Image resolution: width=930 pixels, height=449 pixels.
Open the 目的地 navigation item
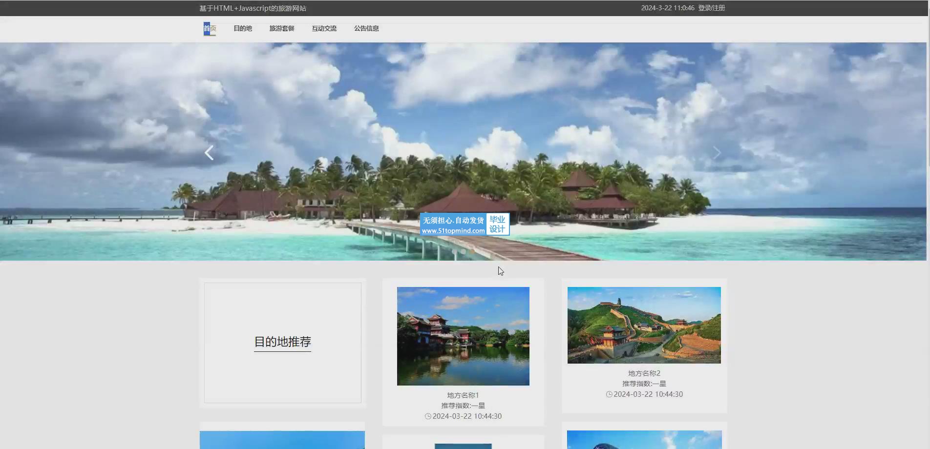click(x=243, y=28)
